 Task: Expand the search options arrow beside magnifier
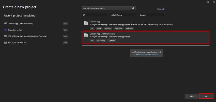(135, 8)
